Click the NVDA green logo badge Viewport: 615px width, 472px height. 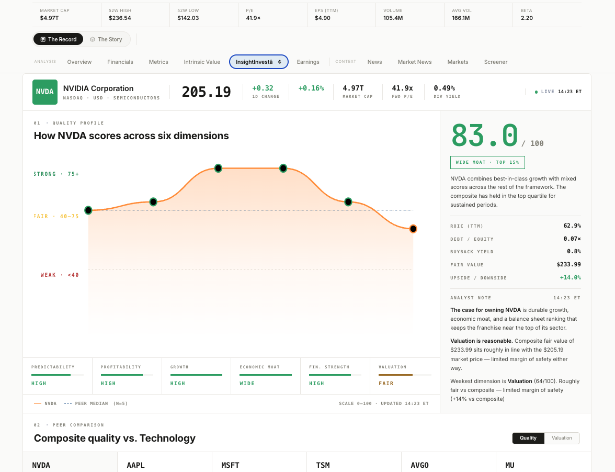coord(45,92)
